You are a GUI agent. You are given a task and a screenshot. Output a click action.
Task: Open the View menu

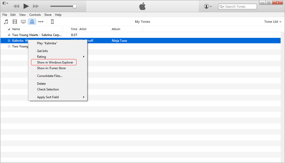pos(22,15)
